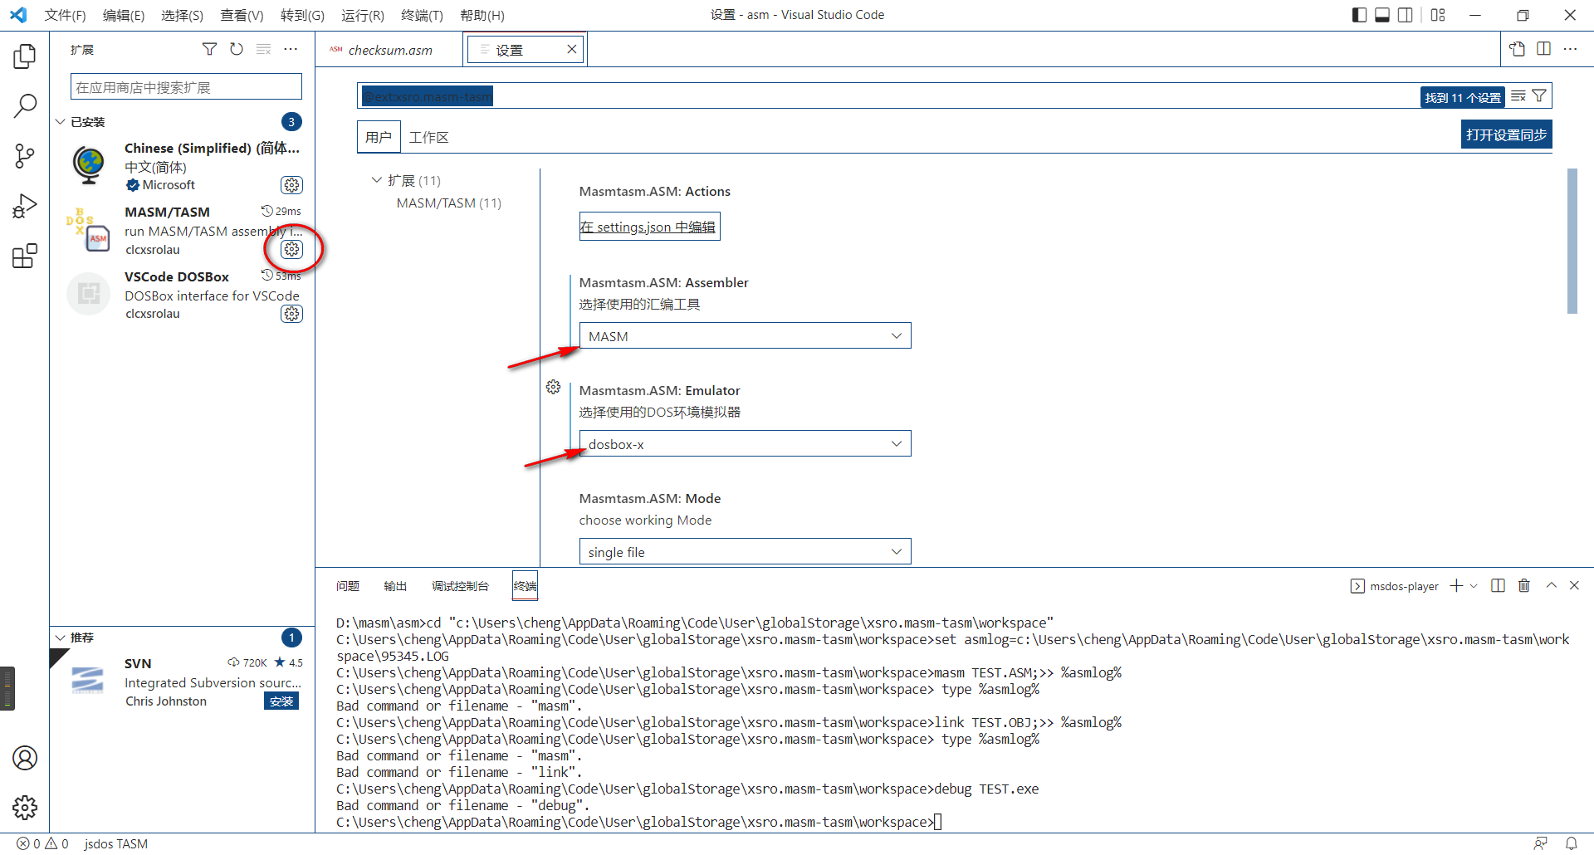
Task: Open Source Control view
Action: tap(25, 155)
